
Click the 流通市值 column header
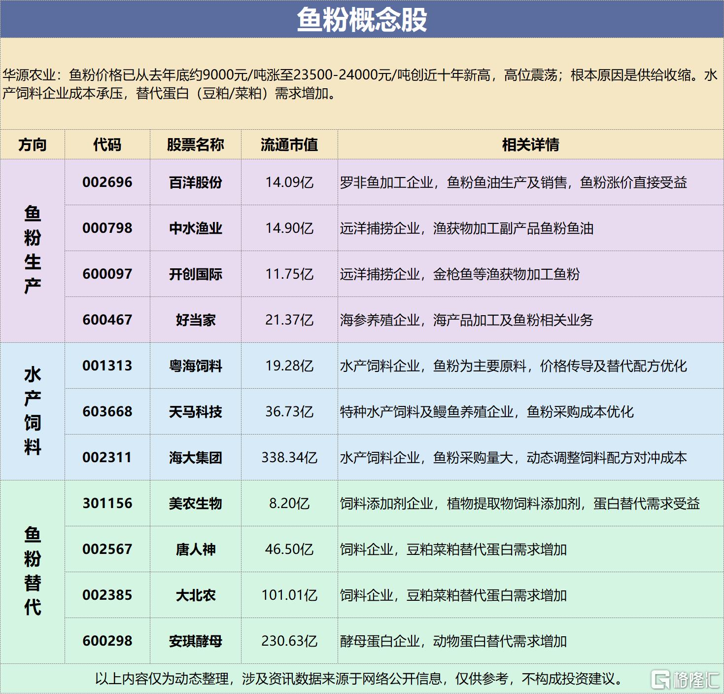coord(289,145)
